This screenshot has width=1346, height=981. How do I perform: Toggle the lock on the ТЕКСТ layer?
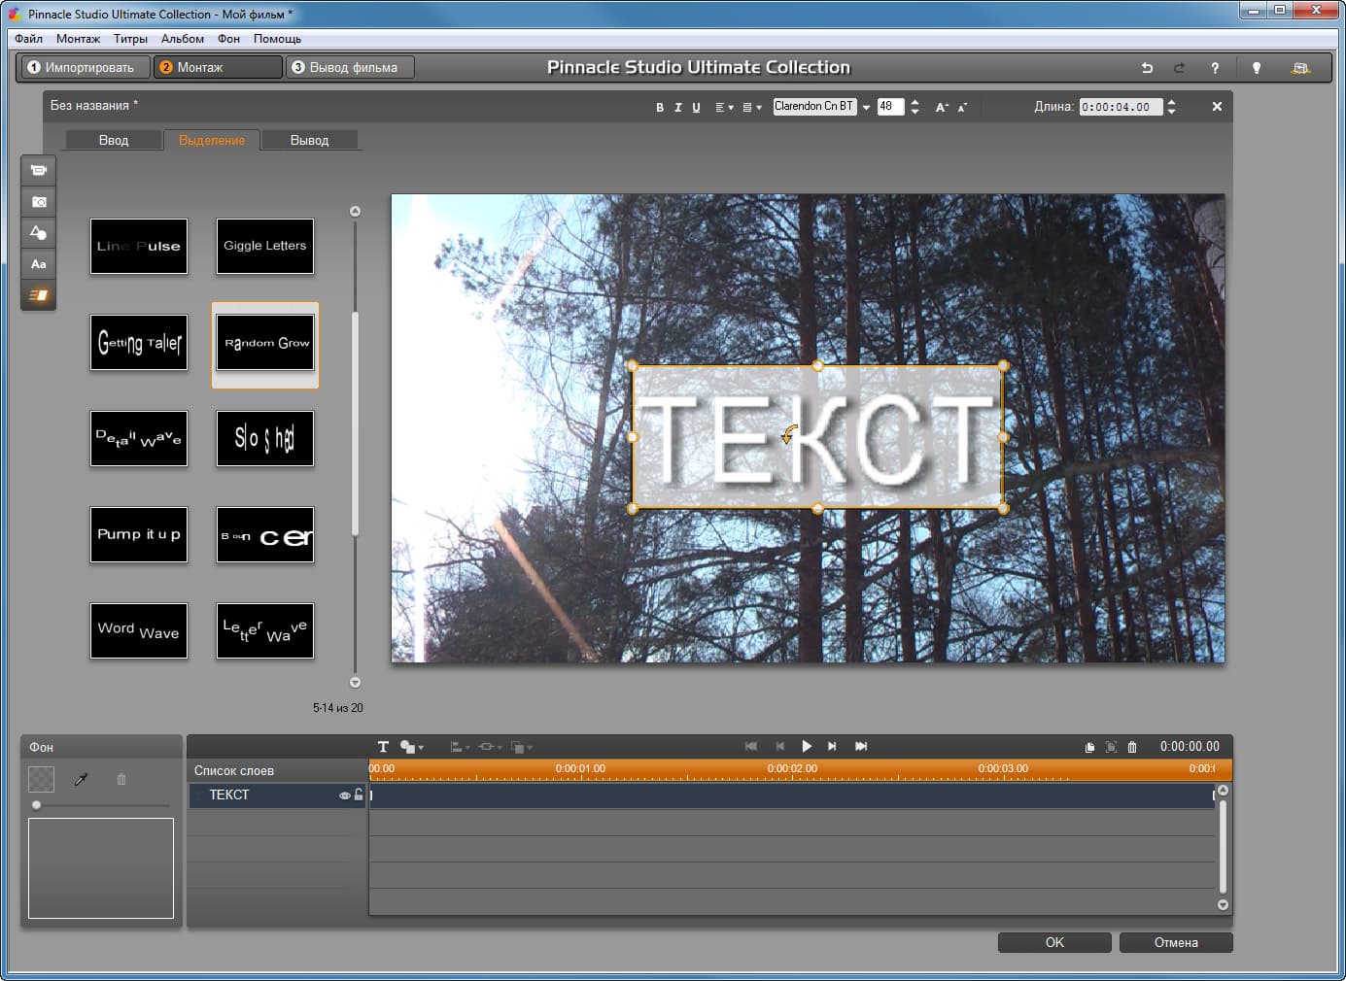tap(359, 795)
